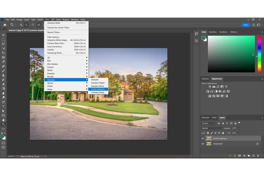Toggle layer filtering on/off switch
Image resolution: width=264 pixels, height=176 pixels.
pyautogui.click(x=239, y=123)
